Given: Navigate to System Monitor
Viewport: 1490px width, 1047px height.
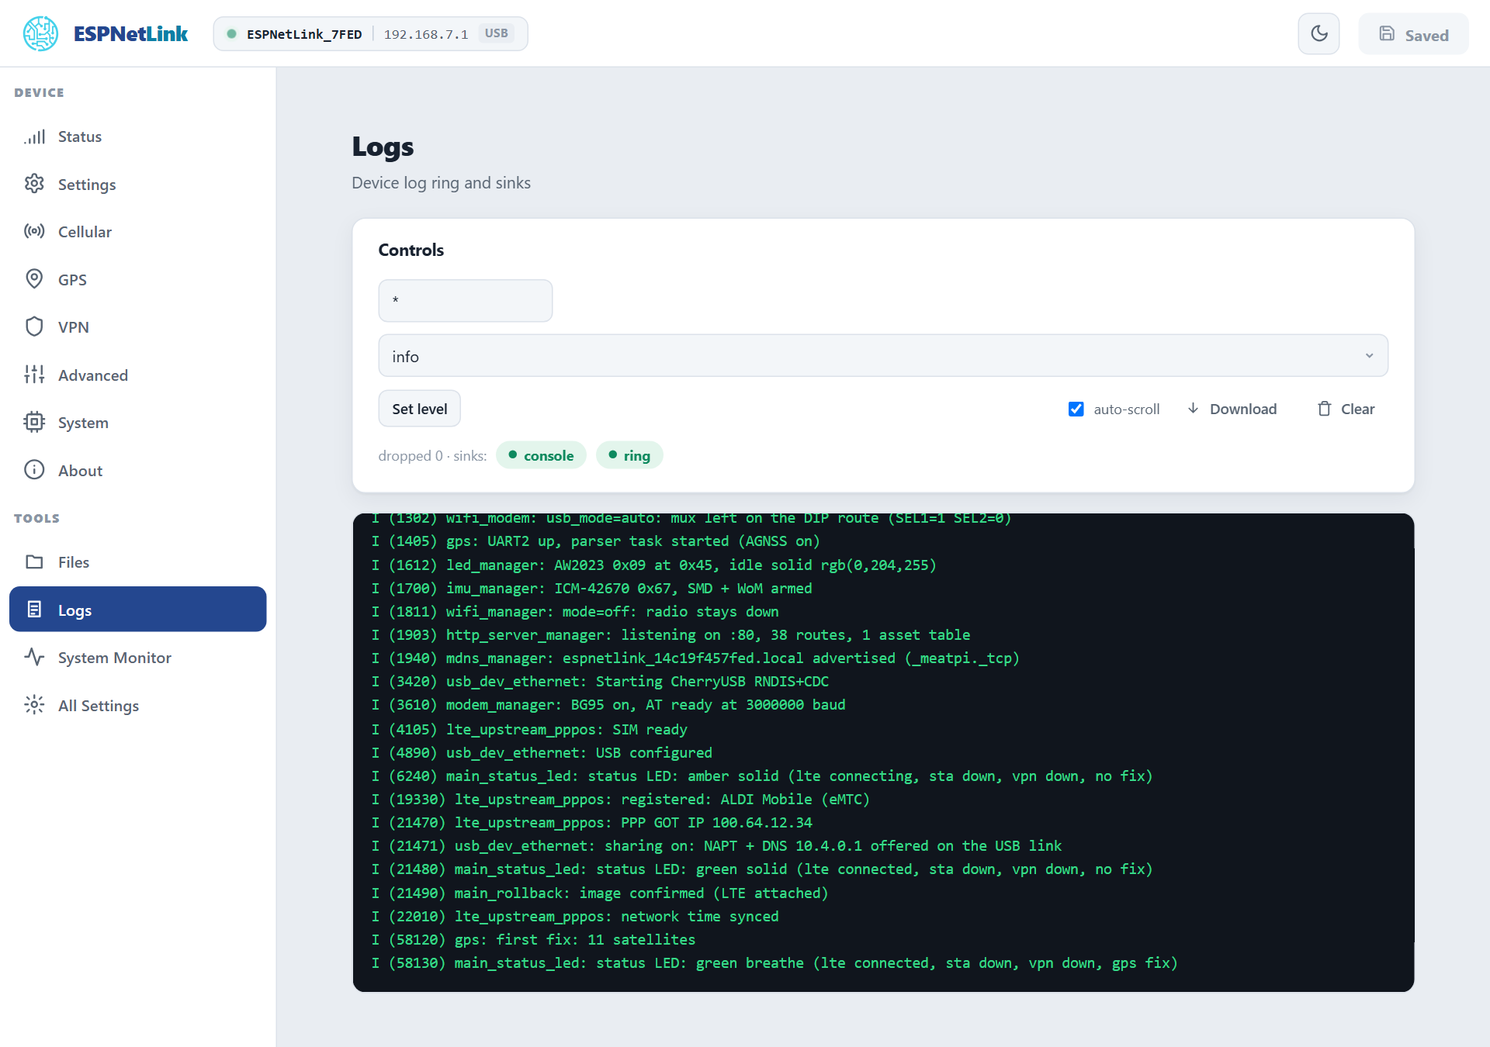Looking at the screenshot, I should (138, 657).
